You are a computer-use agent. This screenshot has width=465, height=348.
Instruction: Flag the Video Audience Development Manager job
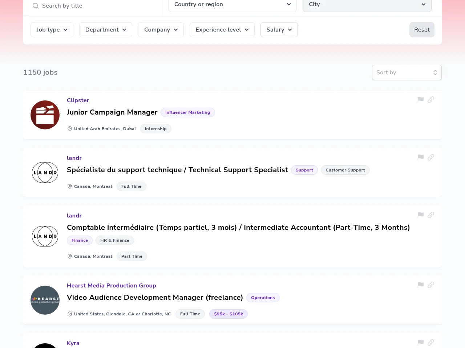coord(421,285)
